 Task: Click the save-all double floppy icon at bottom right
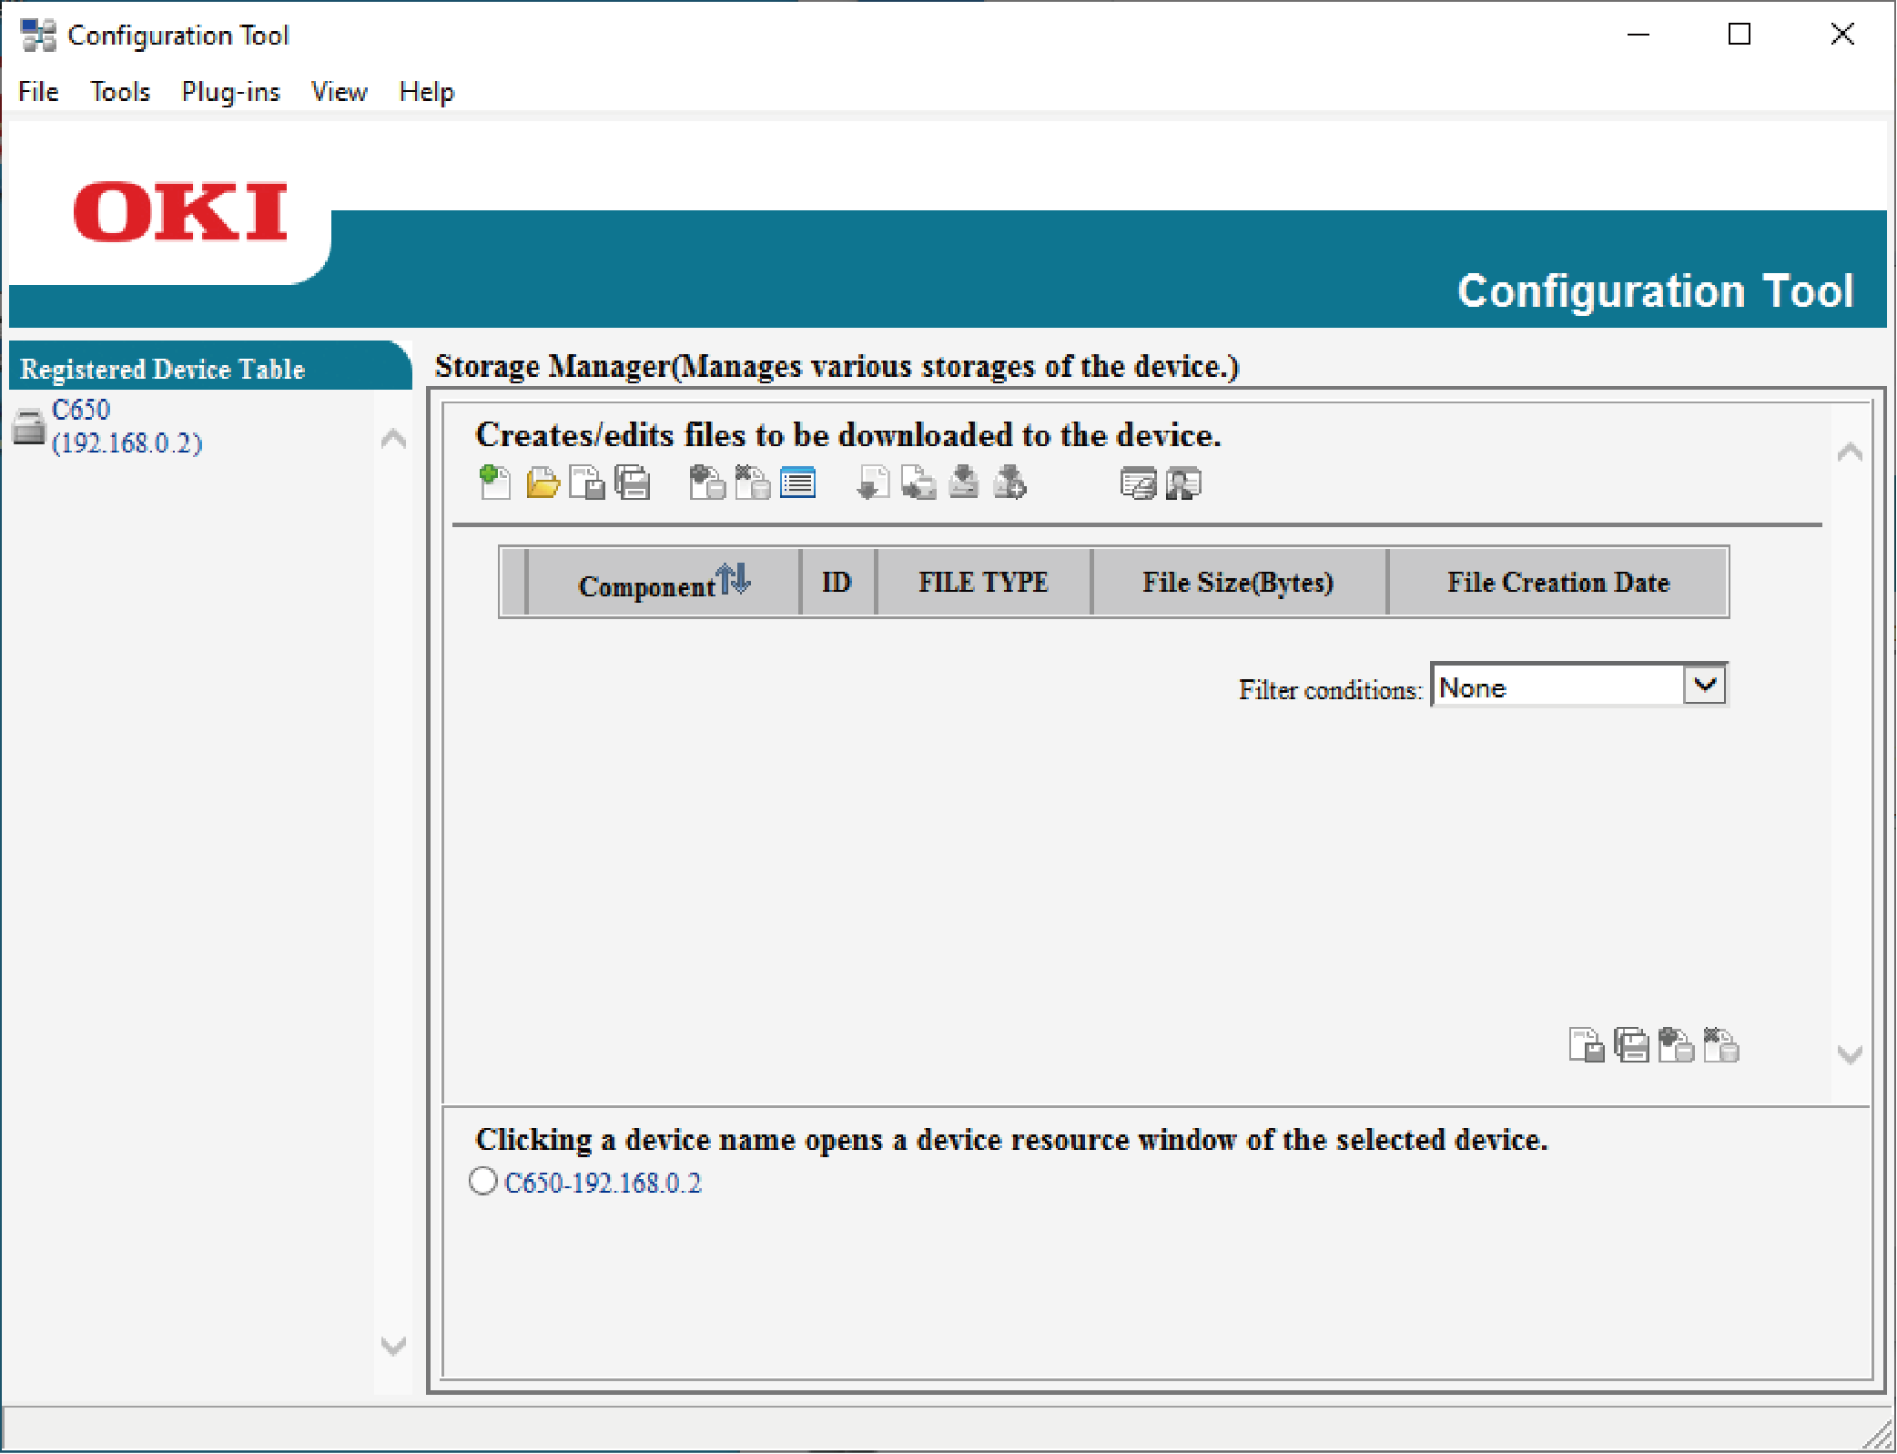coord(1630,1044)
